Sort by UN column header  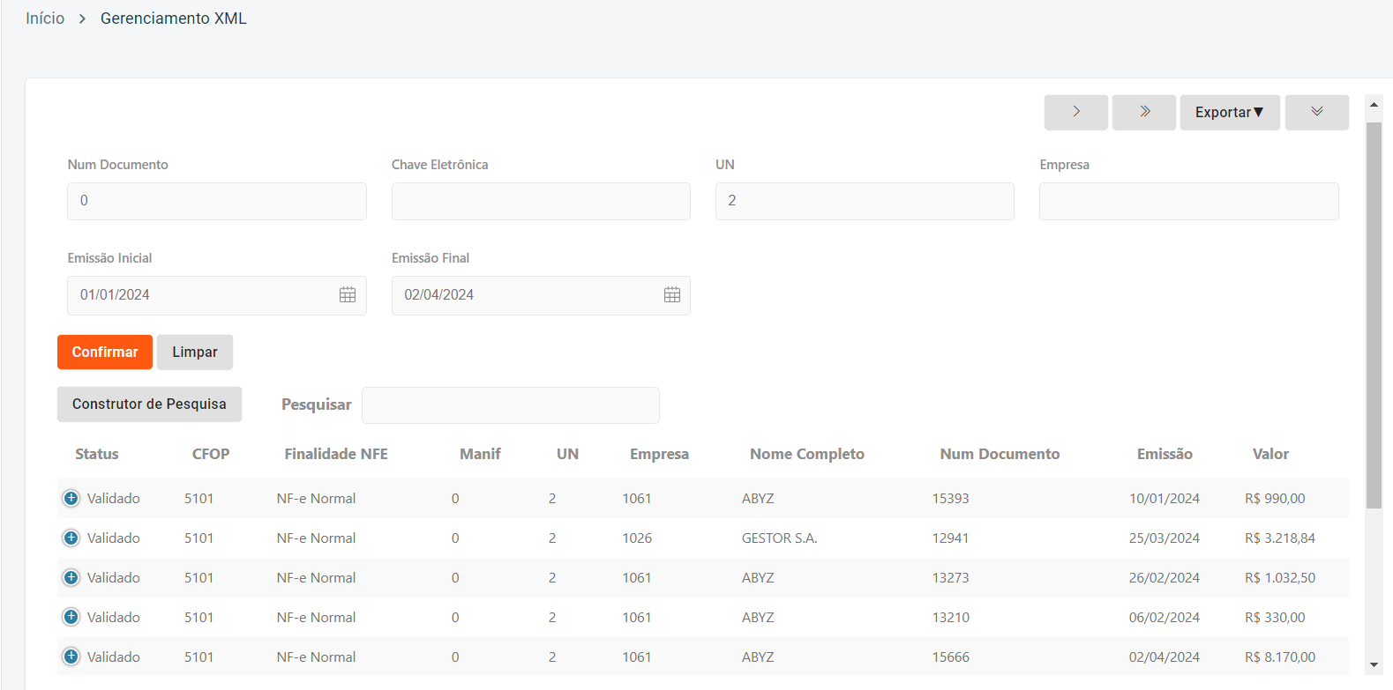(567, 455)
